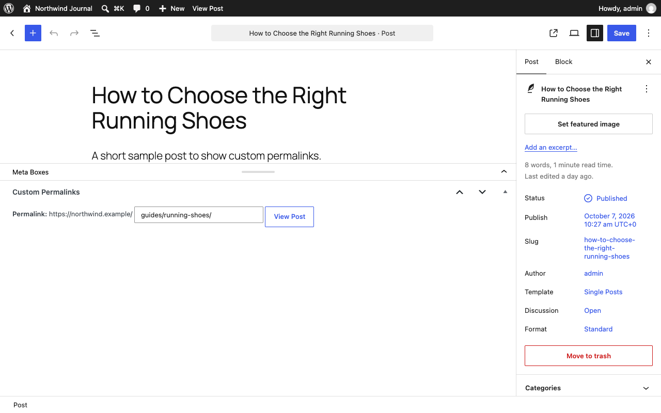Screen dimensions: 661x413
Task: Edit the slug how-to-choose-the-right-running-shoes
Action: pyautogui.click(x=609, y=248)
